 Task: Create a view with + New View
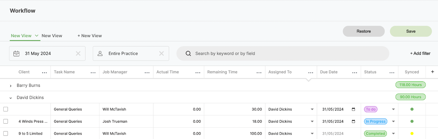[90, 36]
